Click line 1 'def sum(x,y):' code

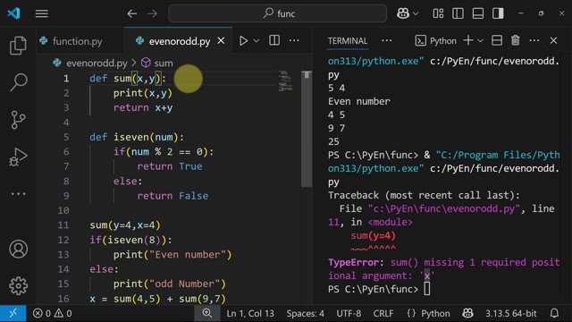pos(128,79)
